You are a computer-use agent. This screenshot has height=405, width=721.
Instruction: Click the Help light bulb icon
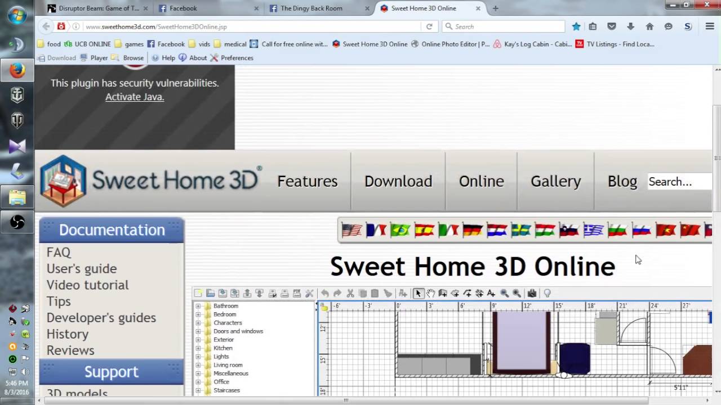pyautogui.click(x=547, y=293)
